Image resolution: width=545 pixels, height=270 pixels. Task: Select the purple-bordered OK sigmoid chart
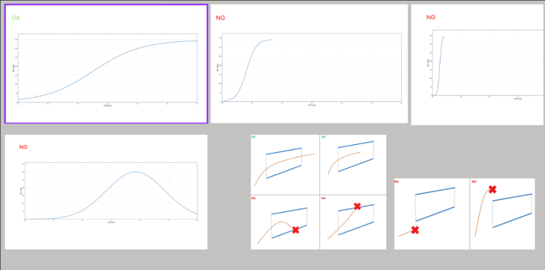[x=106, y=64]
